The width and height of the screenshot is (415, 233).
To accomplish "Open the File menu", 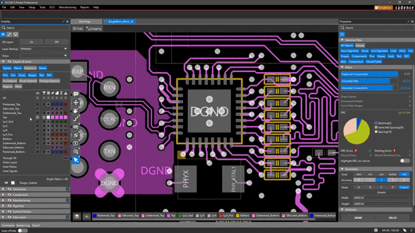I will [x=4, y=8].
